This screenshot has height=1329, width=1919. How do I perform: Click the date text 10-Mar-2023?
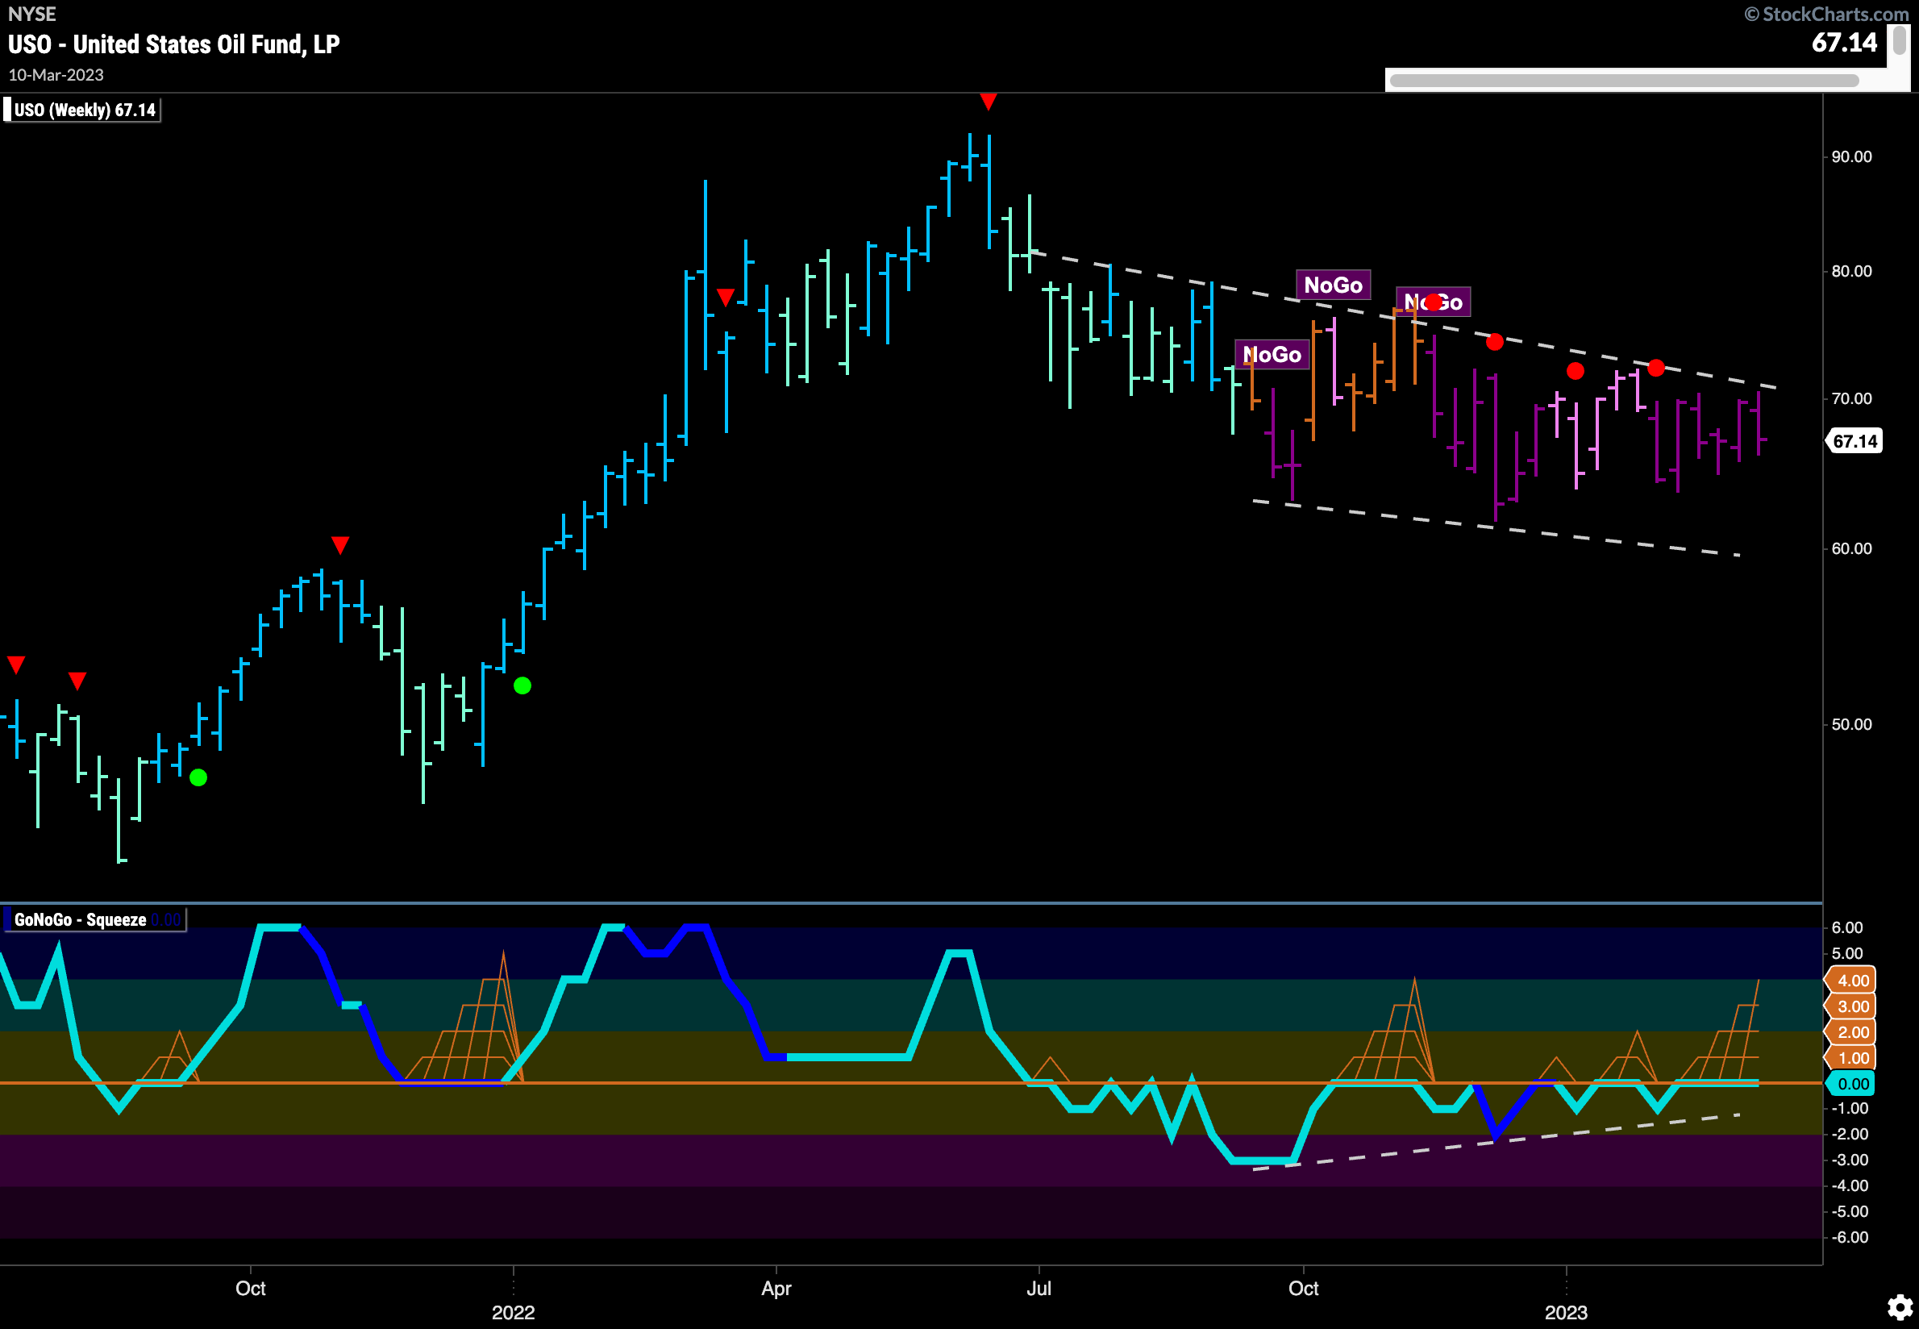coord(56,75)
